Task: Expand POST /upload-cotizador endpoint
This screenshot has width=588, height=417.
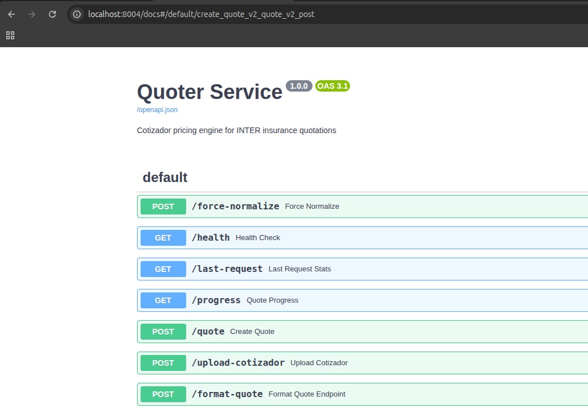Action: pos(363,363)
